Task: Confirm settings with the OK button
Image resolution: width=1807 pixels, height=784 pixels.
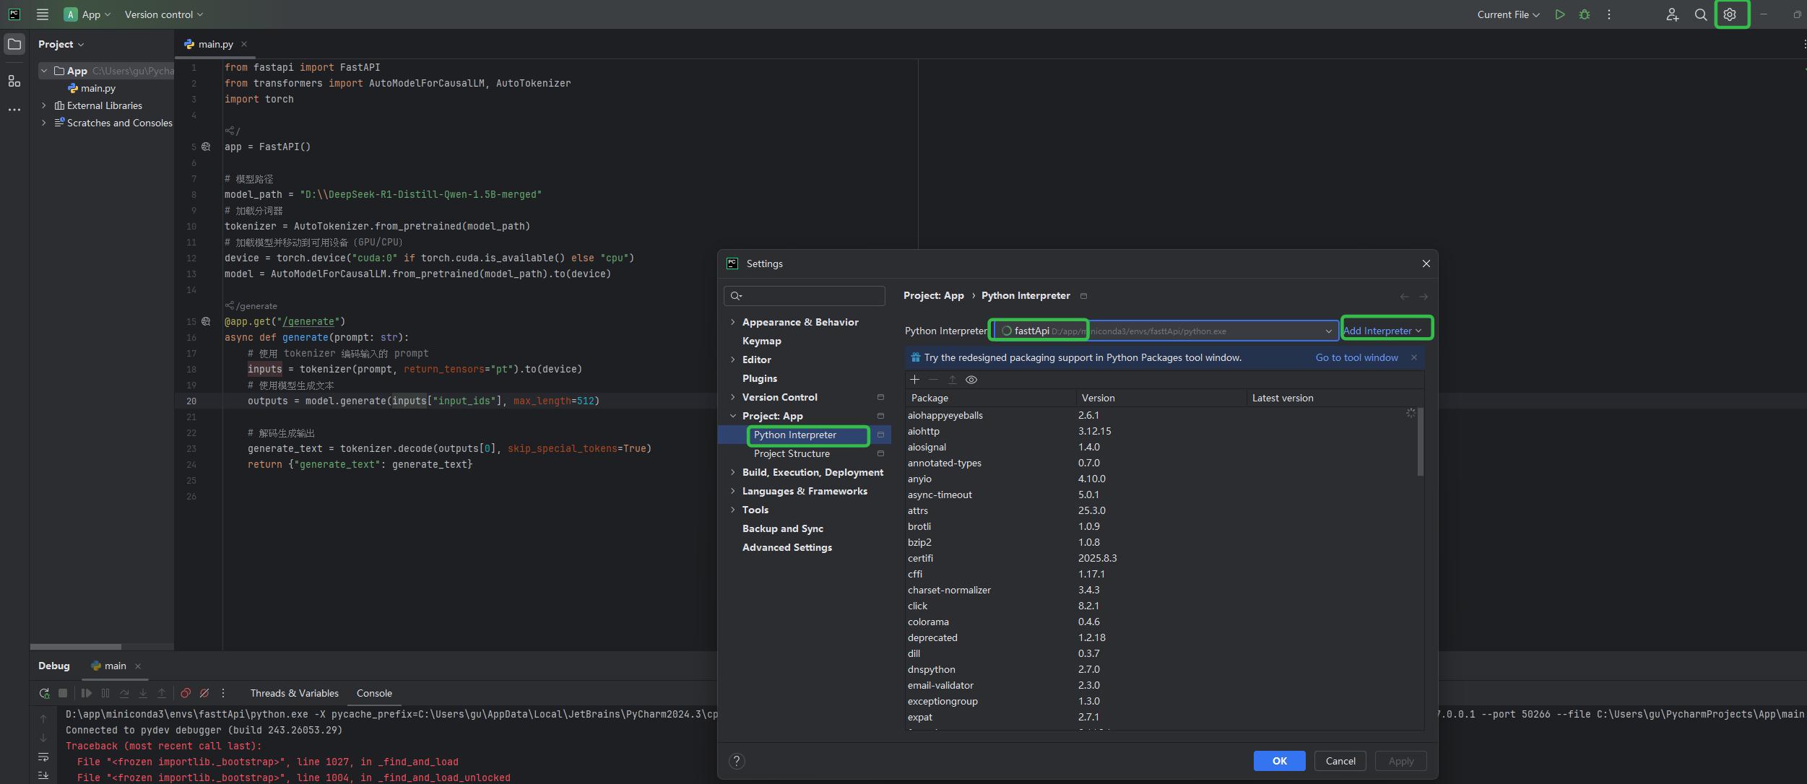Action: pos(1279,761)
